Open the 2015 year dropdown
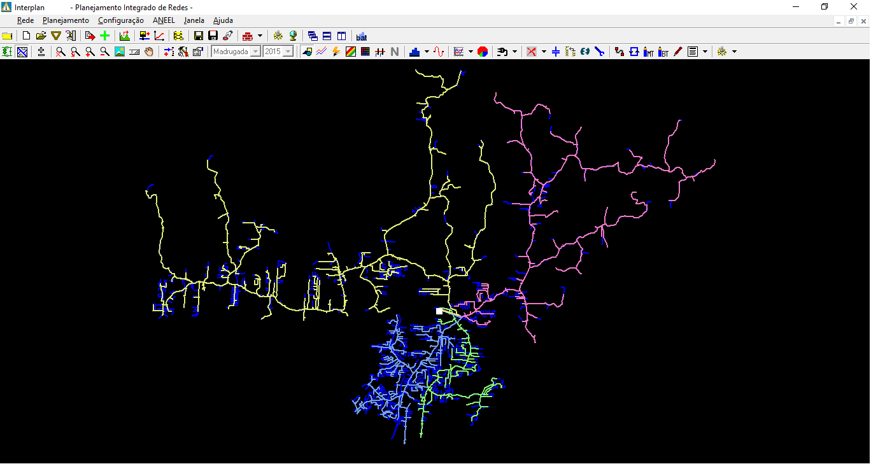Viewport: 871px width, 464px height. [288, 52]
